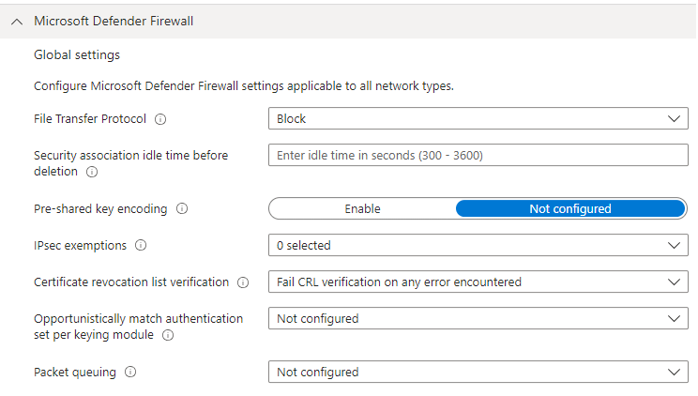Click the idle time in seconds field

(x=478, y=155)
